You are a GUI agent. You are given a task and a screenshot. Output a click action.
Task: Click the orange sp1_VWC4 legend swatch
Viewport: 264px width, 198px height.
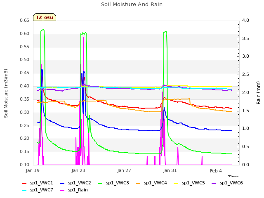click(x=138, y=184)
